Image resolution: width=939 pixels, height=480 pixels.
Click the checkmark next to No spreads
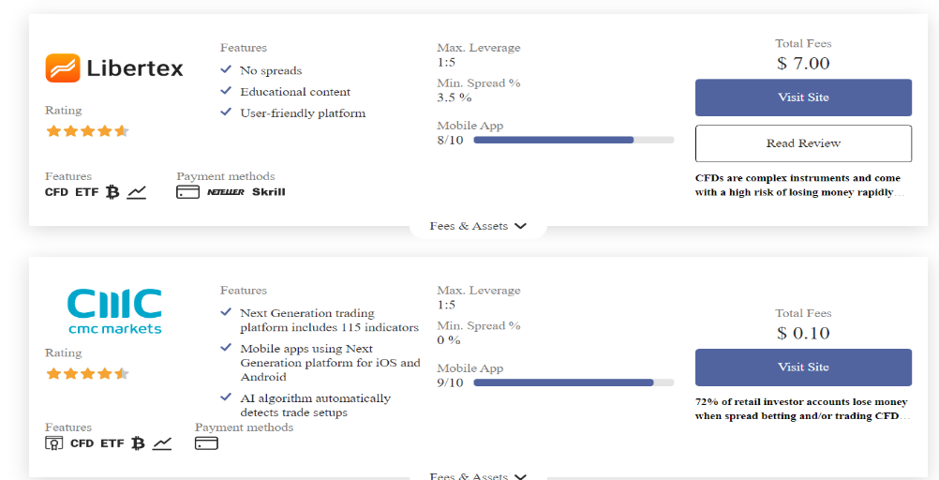pos(226,69)
